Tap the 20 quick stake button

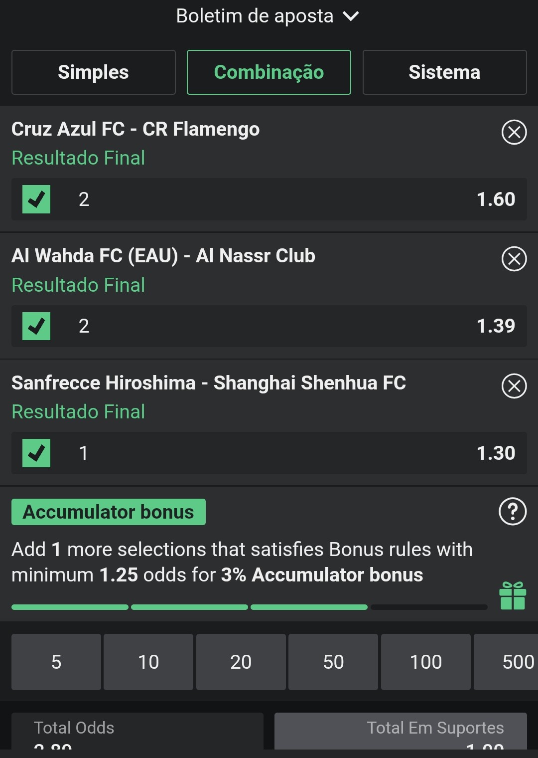coord(241,662)
